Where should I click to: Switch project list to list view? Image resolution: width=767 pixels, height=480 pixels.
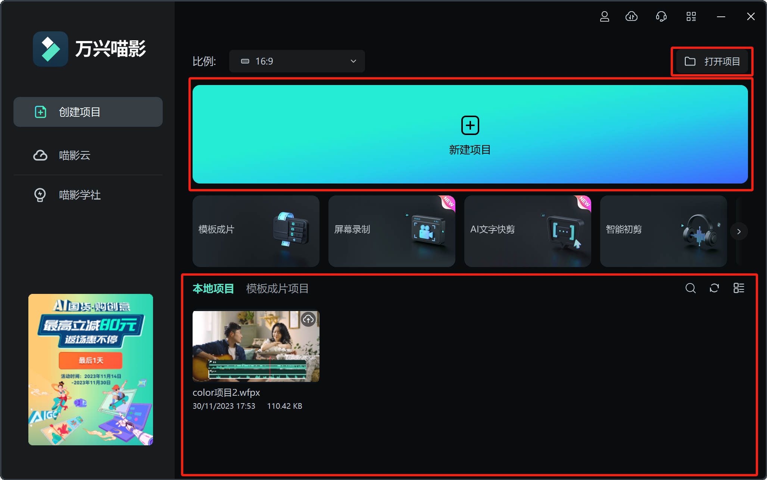(x=739, y=288)
